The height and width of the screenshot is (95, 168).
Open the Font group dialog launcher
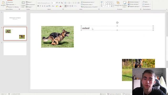click(x=63, y=9)
